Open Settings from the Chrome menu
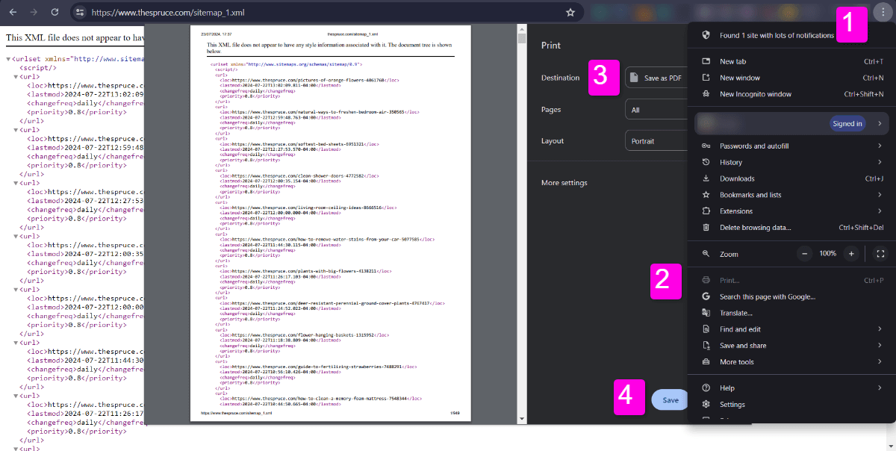This screenshot has width=896, height=451. 791,405
